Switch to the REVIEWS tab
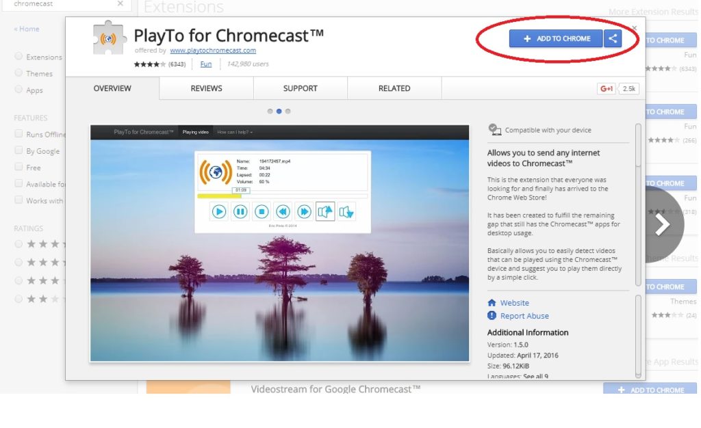This screenshot has width=701, height=428. tap(206, 88)
